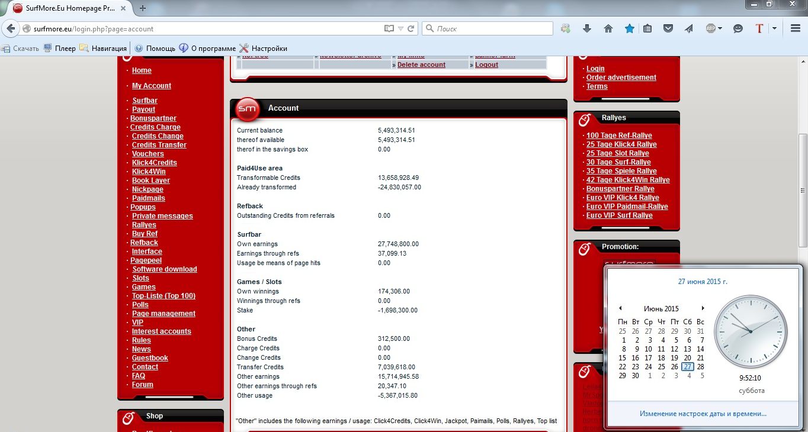Click the Delete account link

(421, 65)
